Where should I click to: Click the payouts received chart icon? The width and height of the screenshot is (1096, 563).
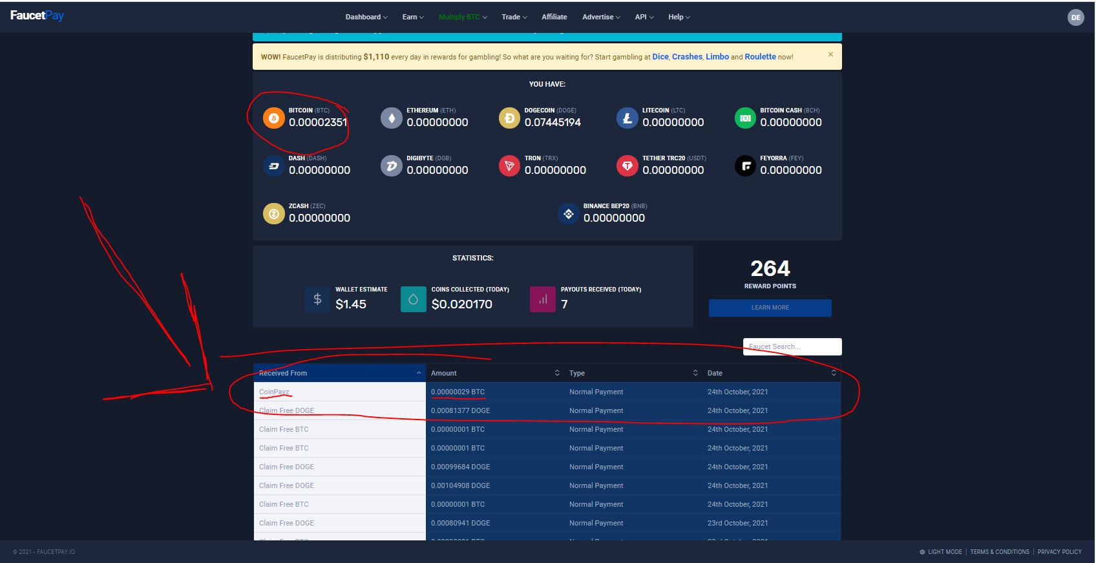coord(543,299)
